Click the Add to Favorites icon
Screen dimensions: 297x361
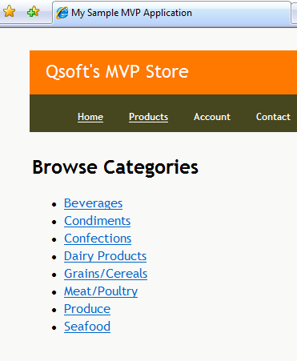[x=33, y=11]
